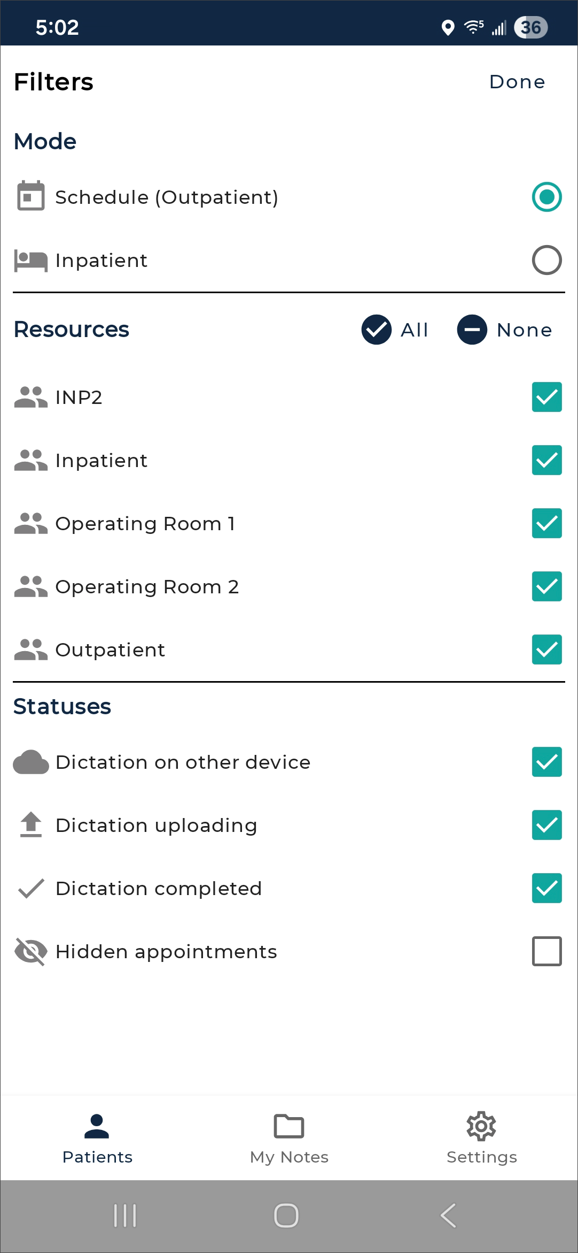The width and height of the screenshot is (578, 1253).
Task: Uncheck the Operating Room 1 resource
Action: (x=546, y=523)
